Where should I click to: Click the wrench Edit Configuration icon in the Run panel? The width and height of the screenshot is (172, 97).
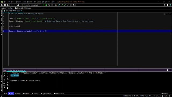(4, 76)
